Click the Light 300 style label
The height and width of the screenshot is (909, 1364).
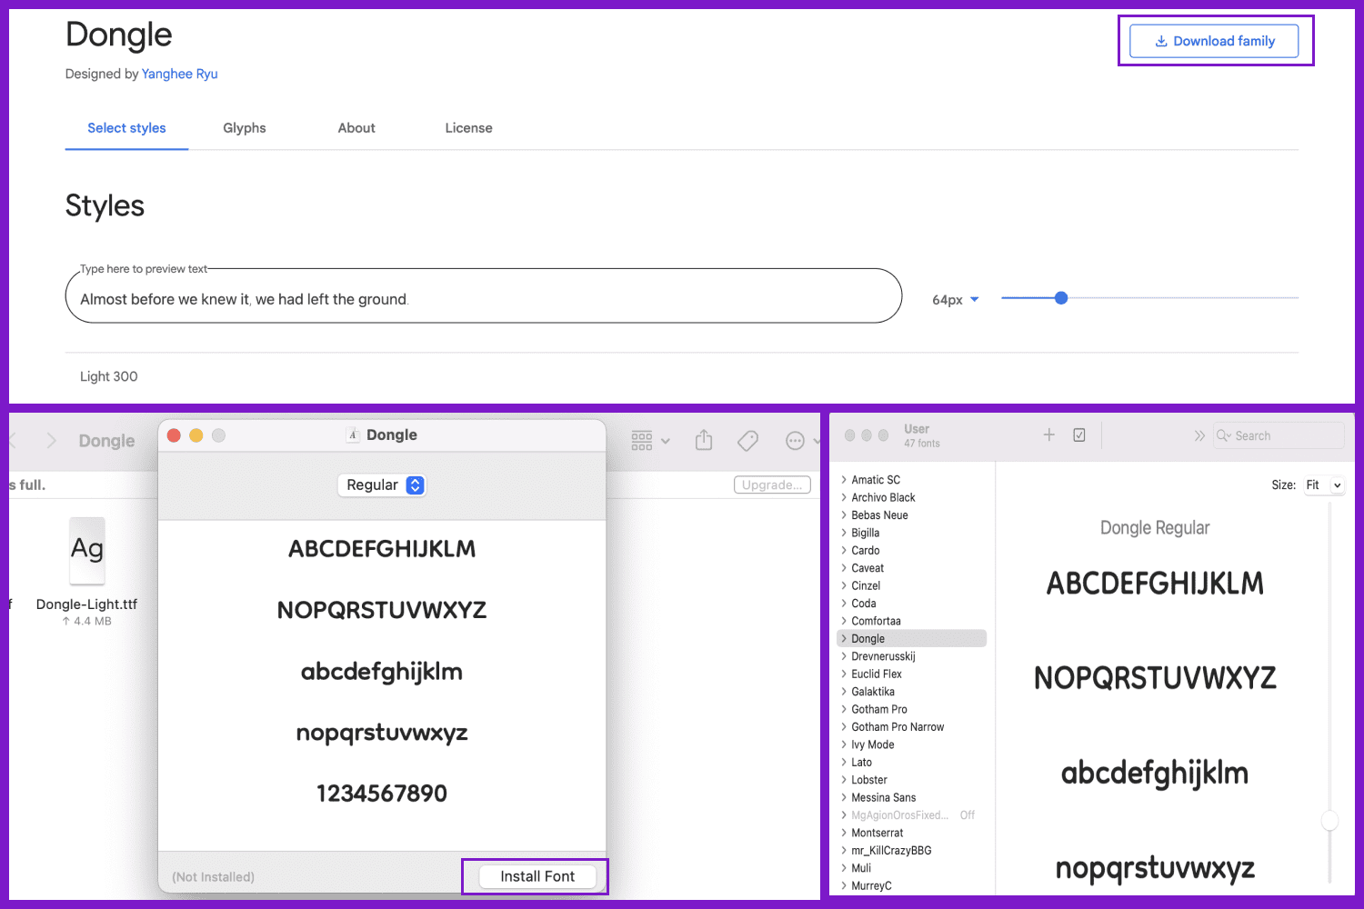tap(109, 376)
